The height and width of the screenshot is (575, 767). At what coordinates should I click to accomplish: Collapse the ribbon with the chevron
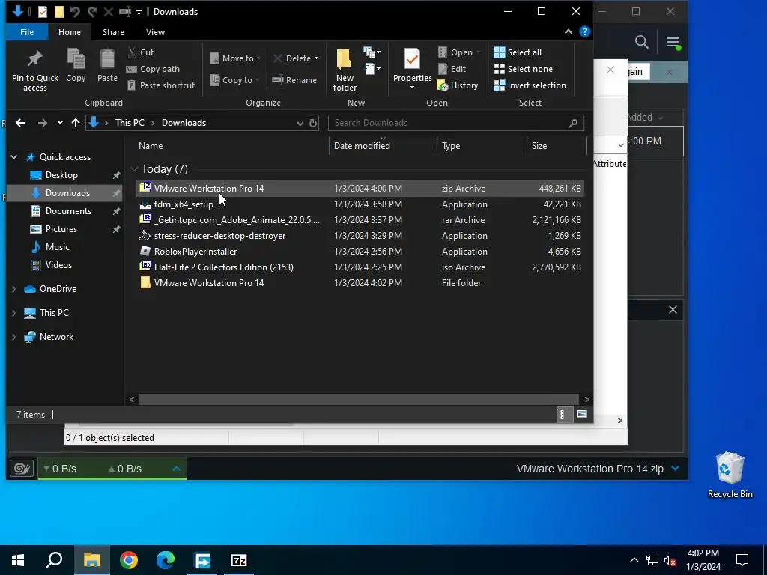568,31
